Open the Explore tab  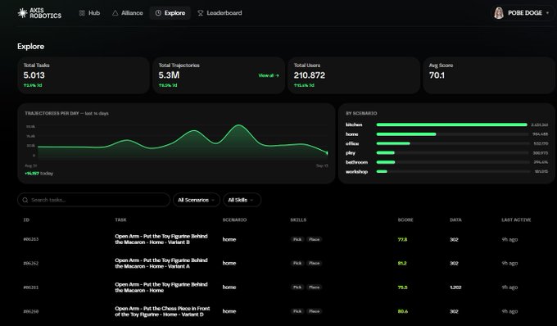coord(170,13)
